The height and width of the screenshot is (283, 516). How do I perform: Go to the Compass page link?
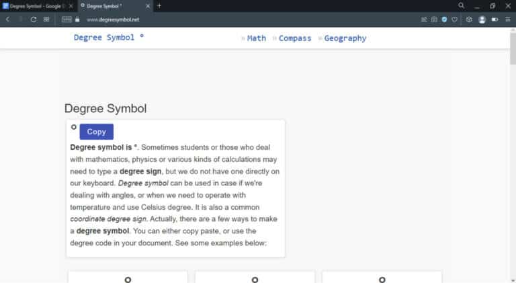click(295, 38)
